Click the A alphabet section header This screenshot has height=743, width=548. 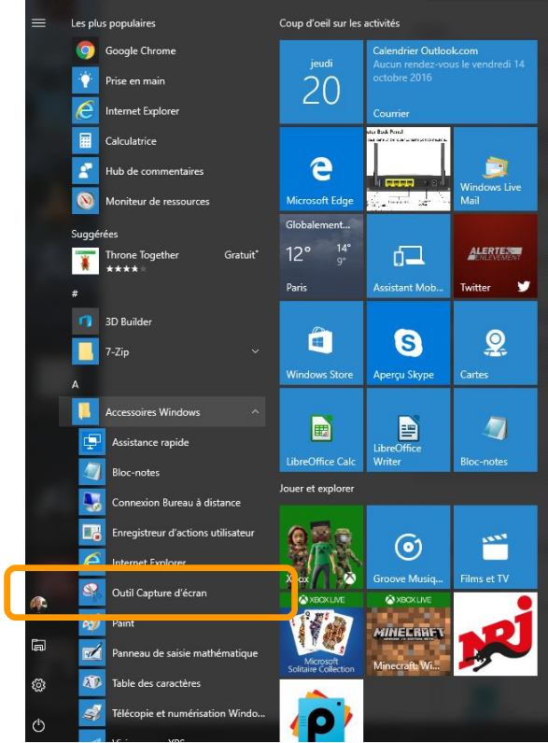[75, 384]
